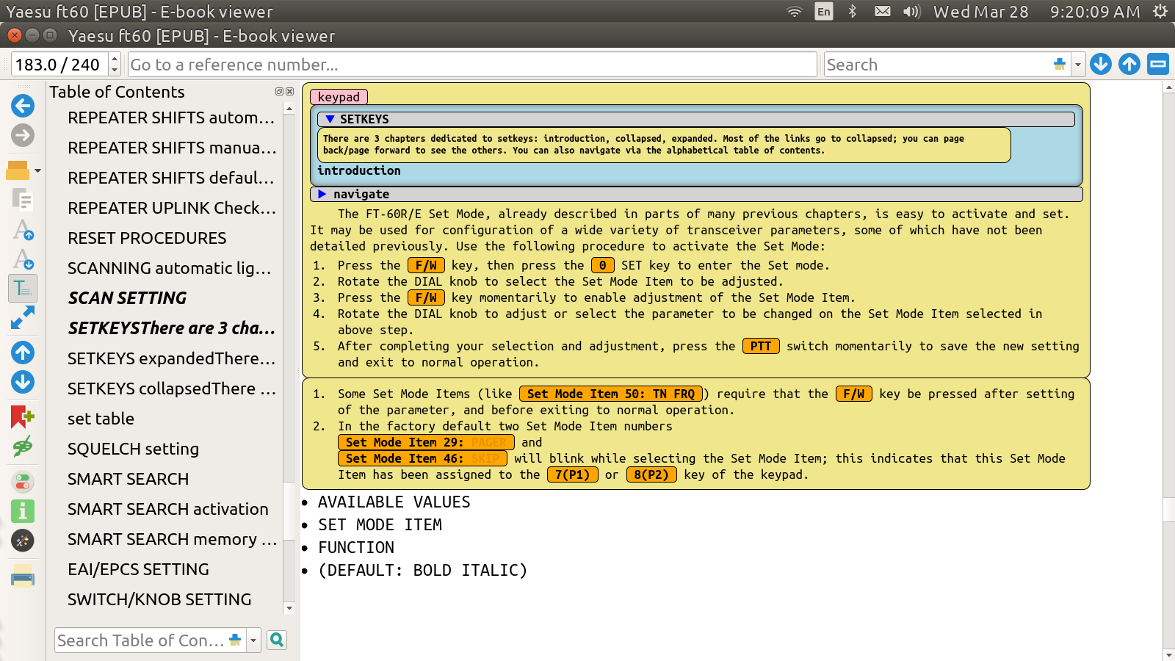Select SETKEYS expandedThere... entry
This screenshot has width=1175, height=661.
pos(171,358)
